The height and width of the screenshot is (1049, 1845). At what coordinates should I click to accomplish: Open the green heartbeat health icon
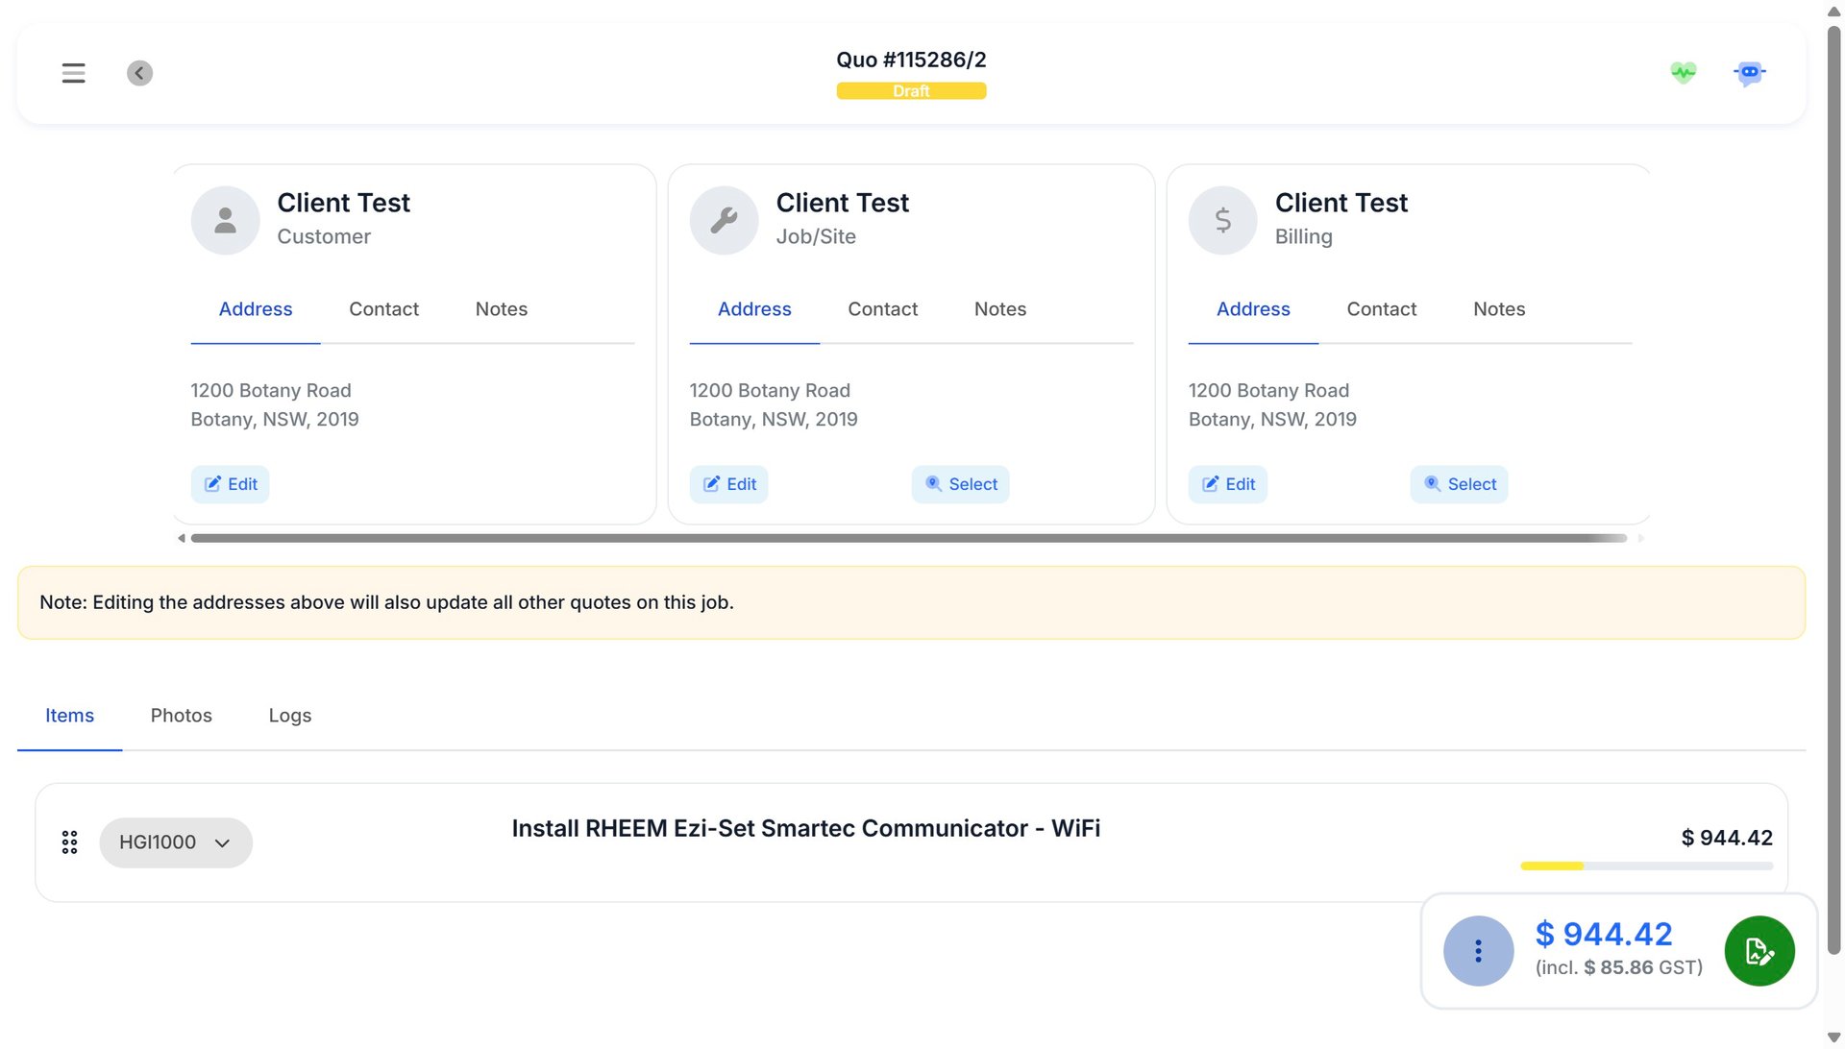(x=1683, y=73)
